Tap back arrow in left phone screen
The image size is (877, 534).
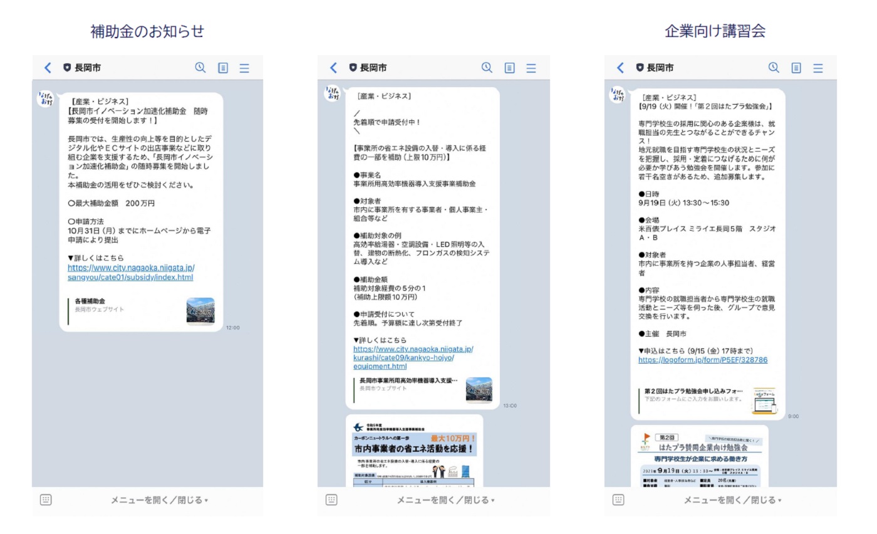(x=48, y=68)
